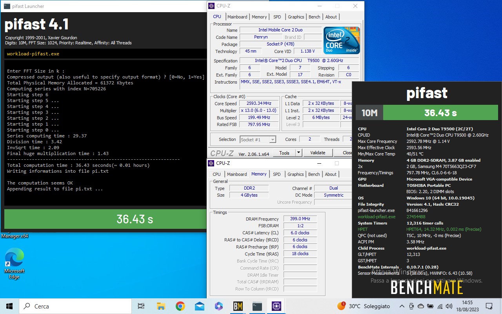Click the 10M label in BenchMate panel
This screenshot has width=502, height=314.
click(369, 113)
